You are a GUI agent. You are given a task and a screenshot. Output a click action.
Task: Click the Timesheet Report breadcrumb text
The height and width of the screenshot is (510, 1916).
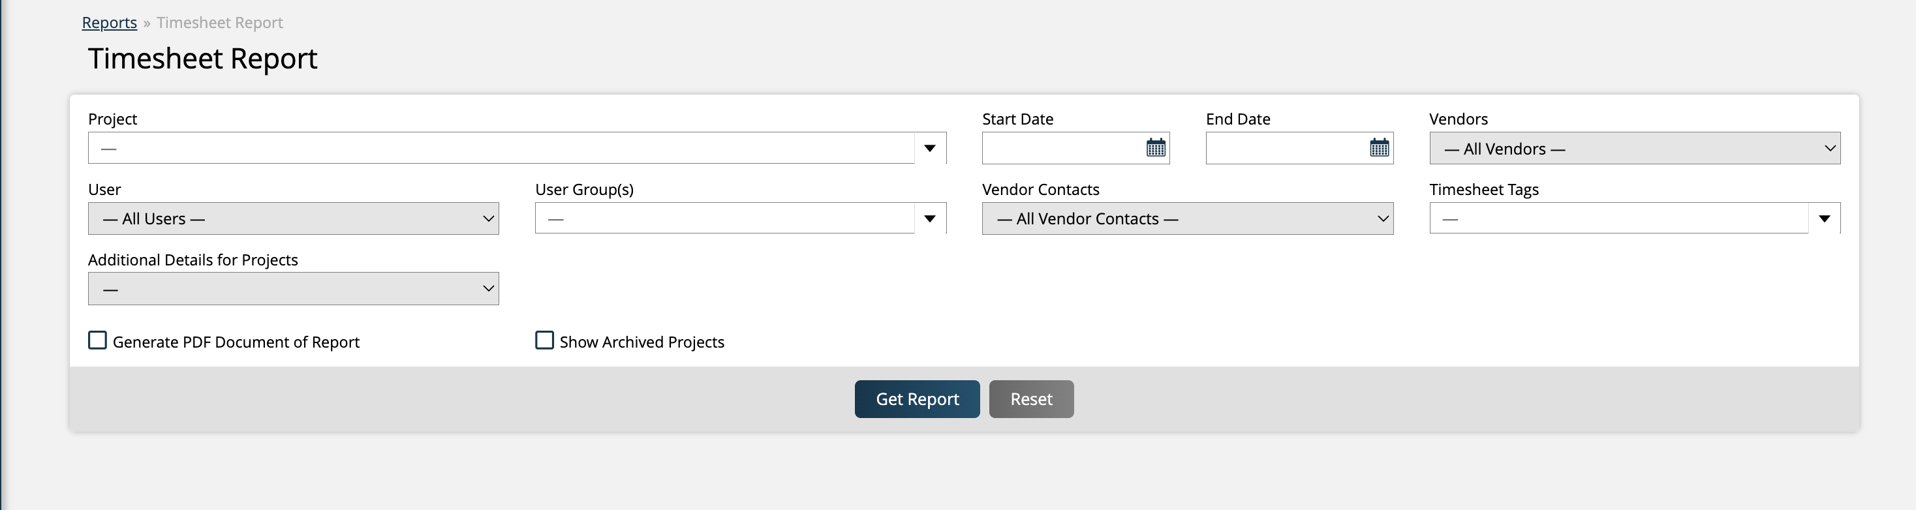(219, 23)
